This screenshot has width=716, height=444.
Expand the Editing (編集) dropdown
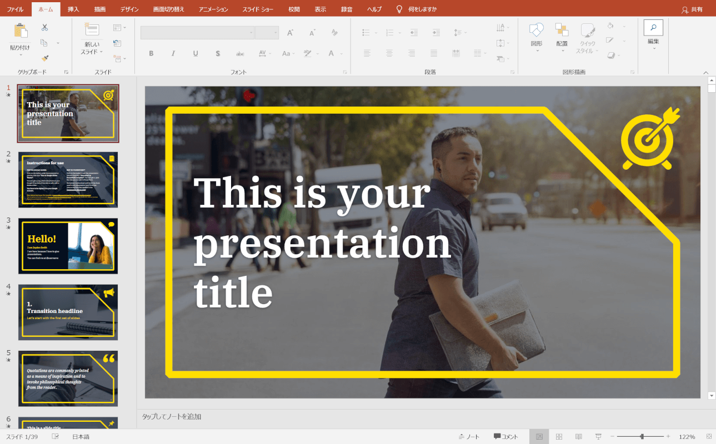[653, 33]
